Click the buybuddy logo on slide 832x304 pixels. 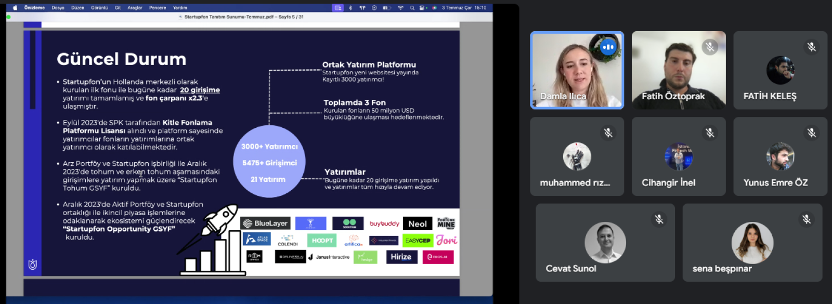384,224
